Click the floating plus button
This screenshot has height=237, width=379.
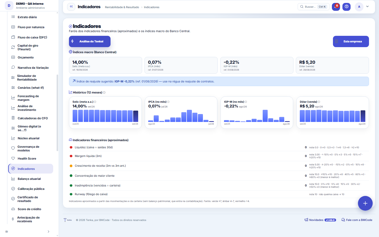(x=365, y=203)
